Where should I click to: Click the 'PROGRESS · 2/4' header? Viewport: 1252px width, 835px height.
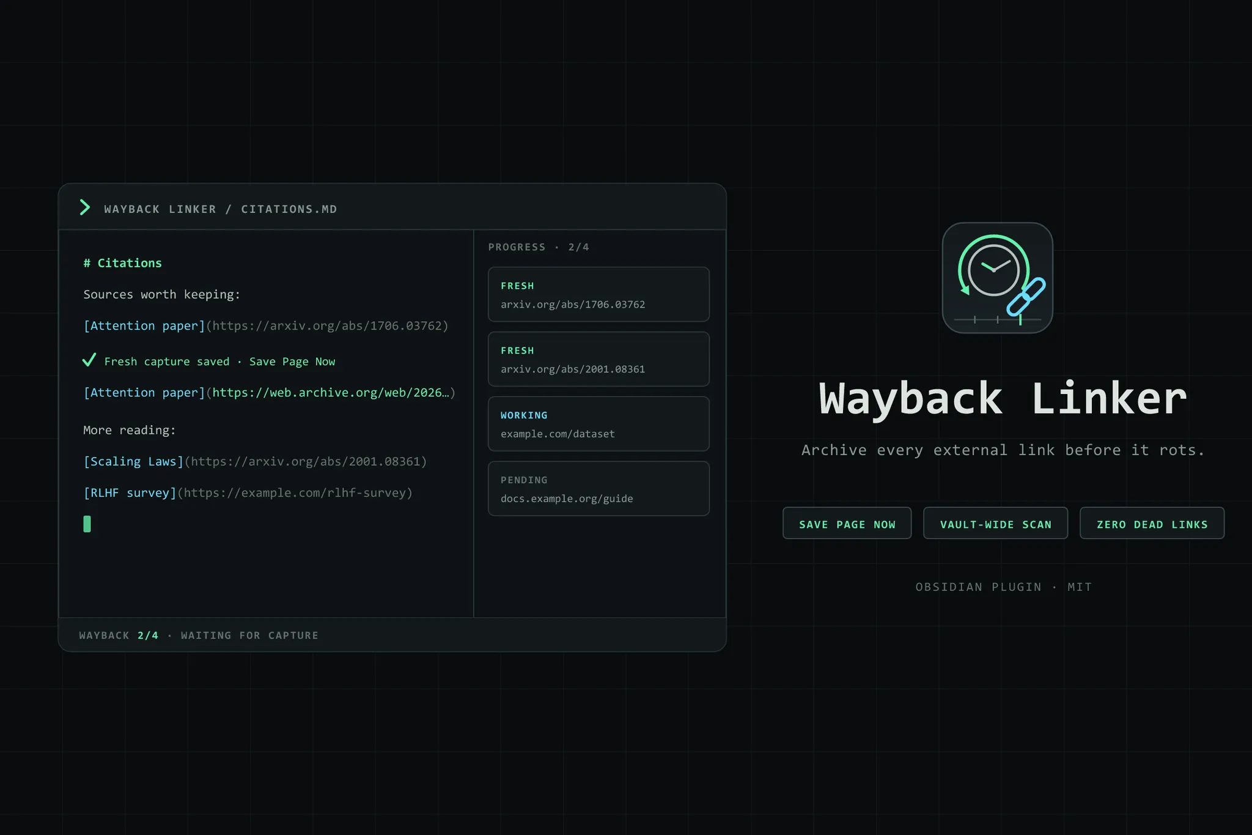tap(539, 247)
